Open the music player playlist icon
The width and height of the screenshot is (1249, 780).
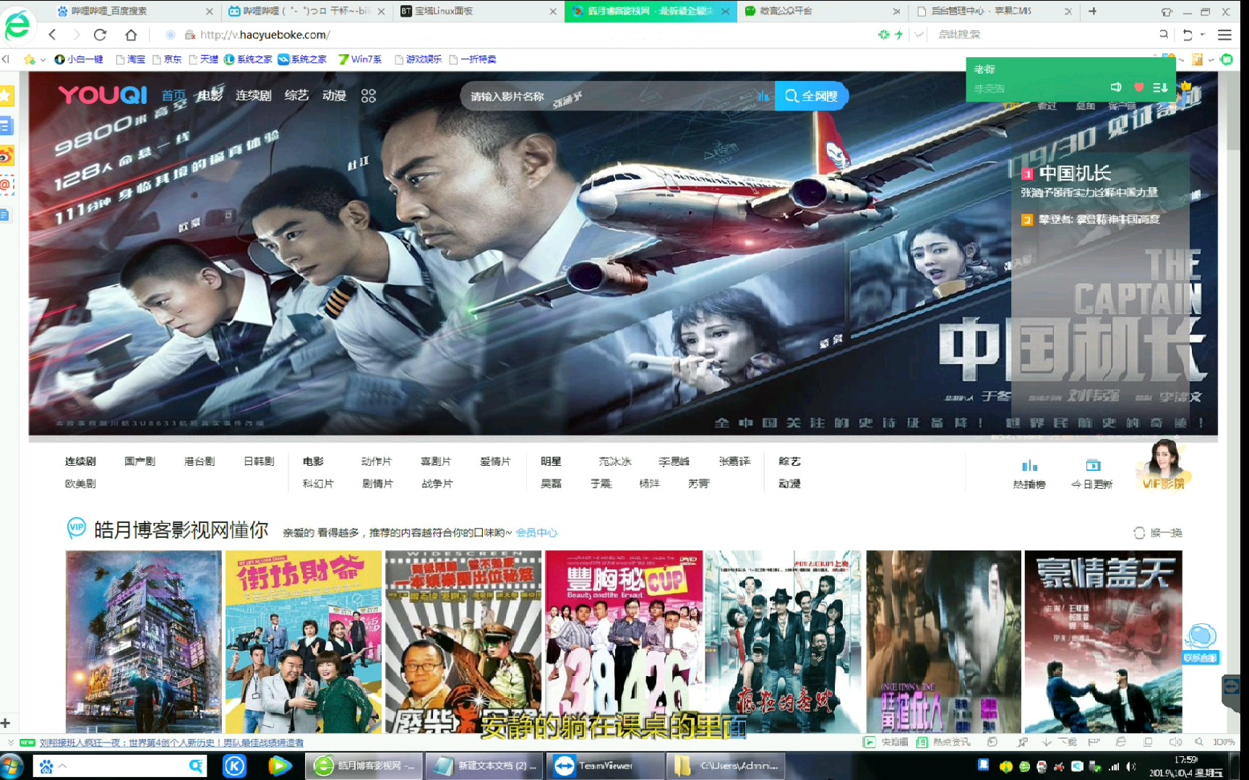(1160, 87)
